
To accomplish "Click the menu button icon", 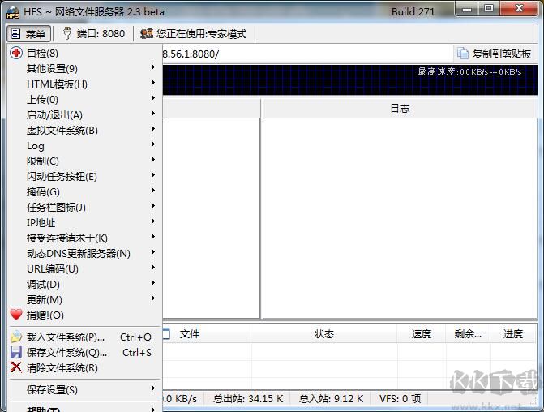I will [x=15, y=34].
